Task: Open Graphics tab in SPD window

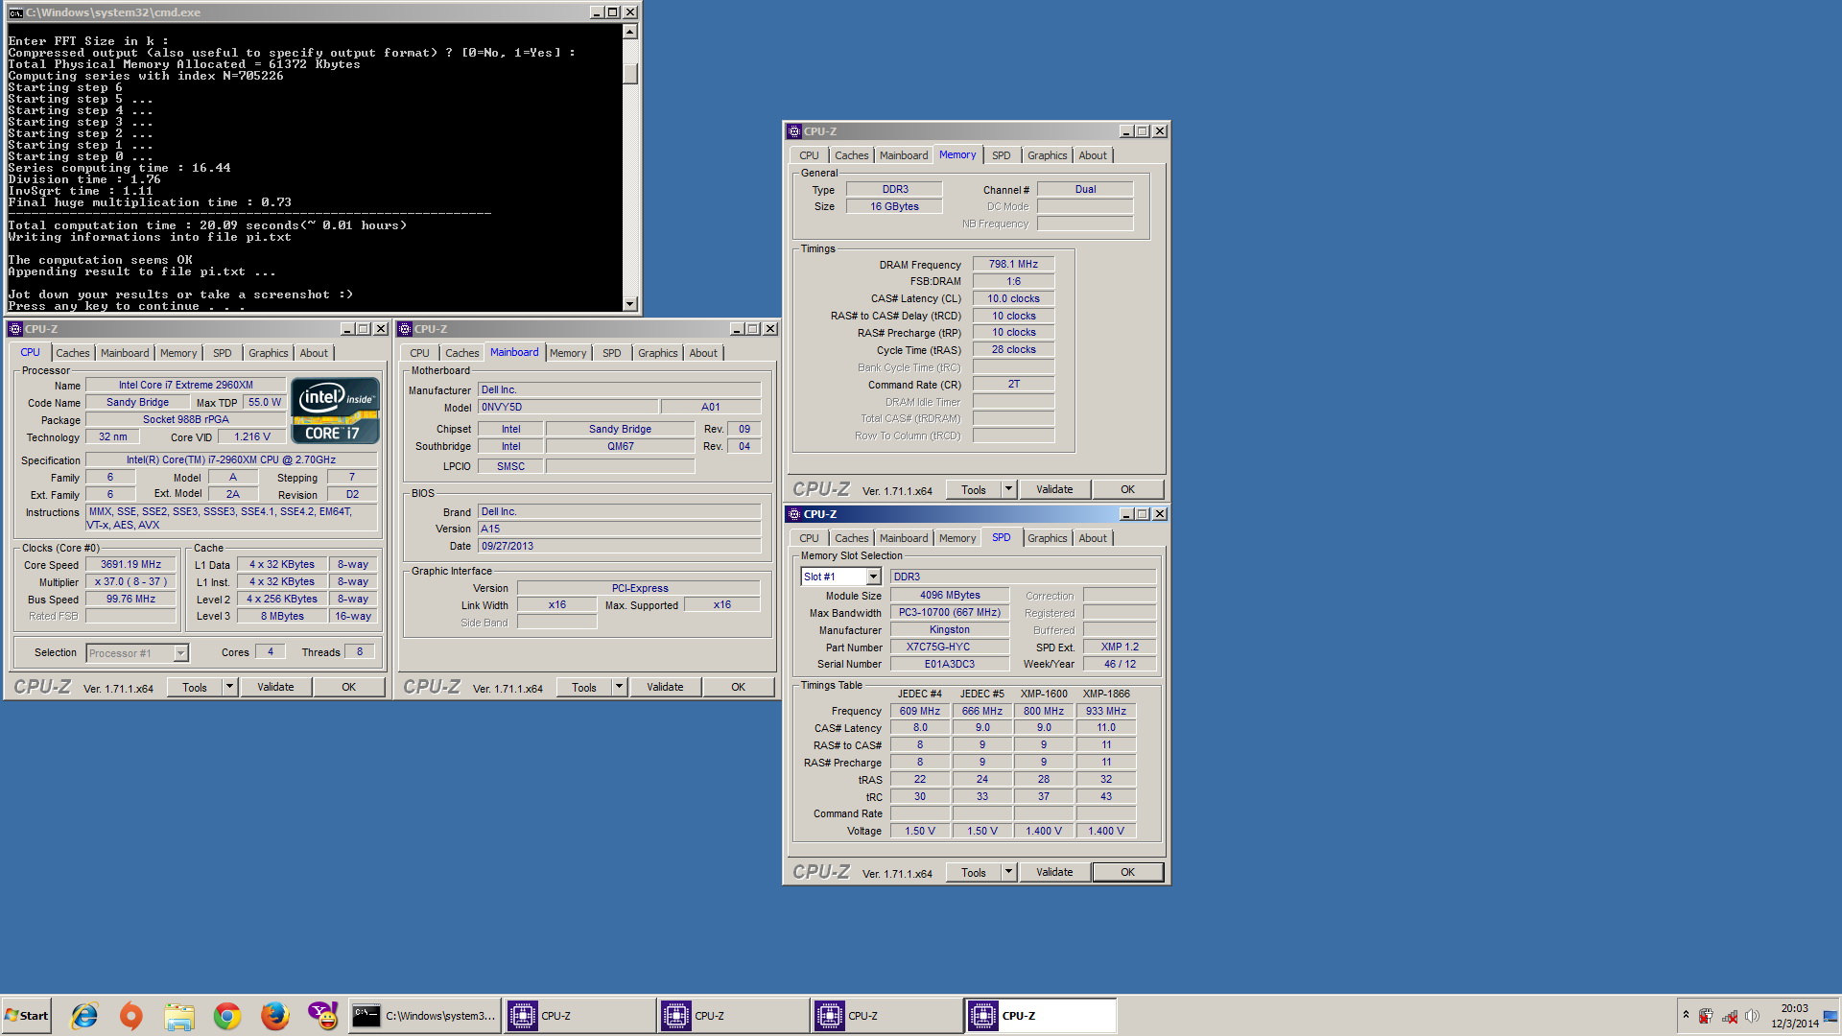Action: coord(1048,538)
